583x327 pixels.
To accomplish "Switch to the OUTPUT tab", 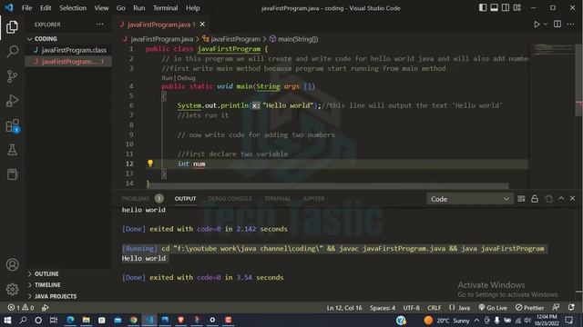I will pyautogui.click(x=185, y=199).
